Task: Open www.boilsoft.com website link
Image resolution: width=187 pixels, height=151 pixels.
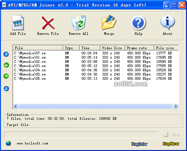Action: pyautogui.click(x=32, y=144)
